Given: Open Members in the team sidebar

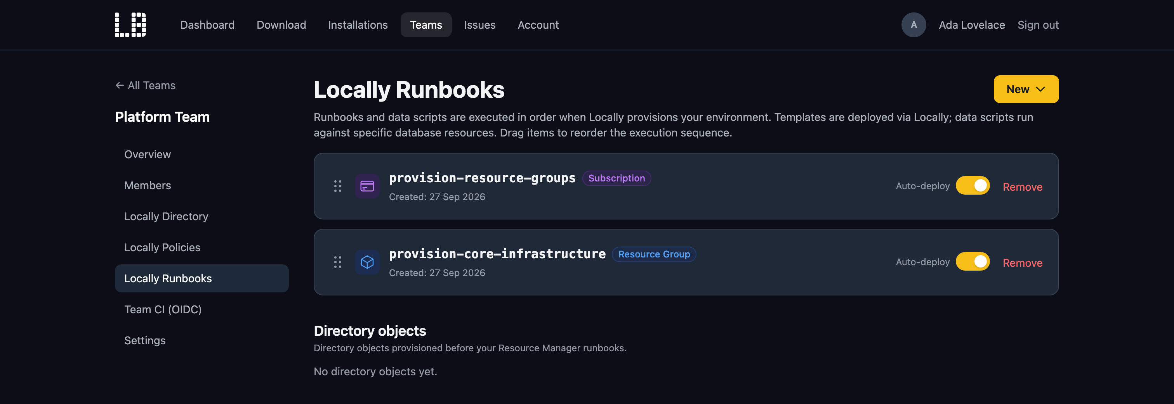Looking at the screenshot, I should click(201, 185).
